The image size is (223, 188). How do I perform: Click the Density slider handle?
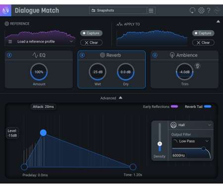click(x=160, y=144)
